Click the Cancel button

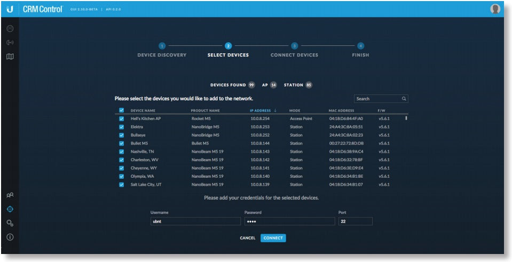tap(248, 238)
